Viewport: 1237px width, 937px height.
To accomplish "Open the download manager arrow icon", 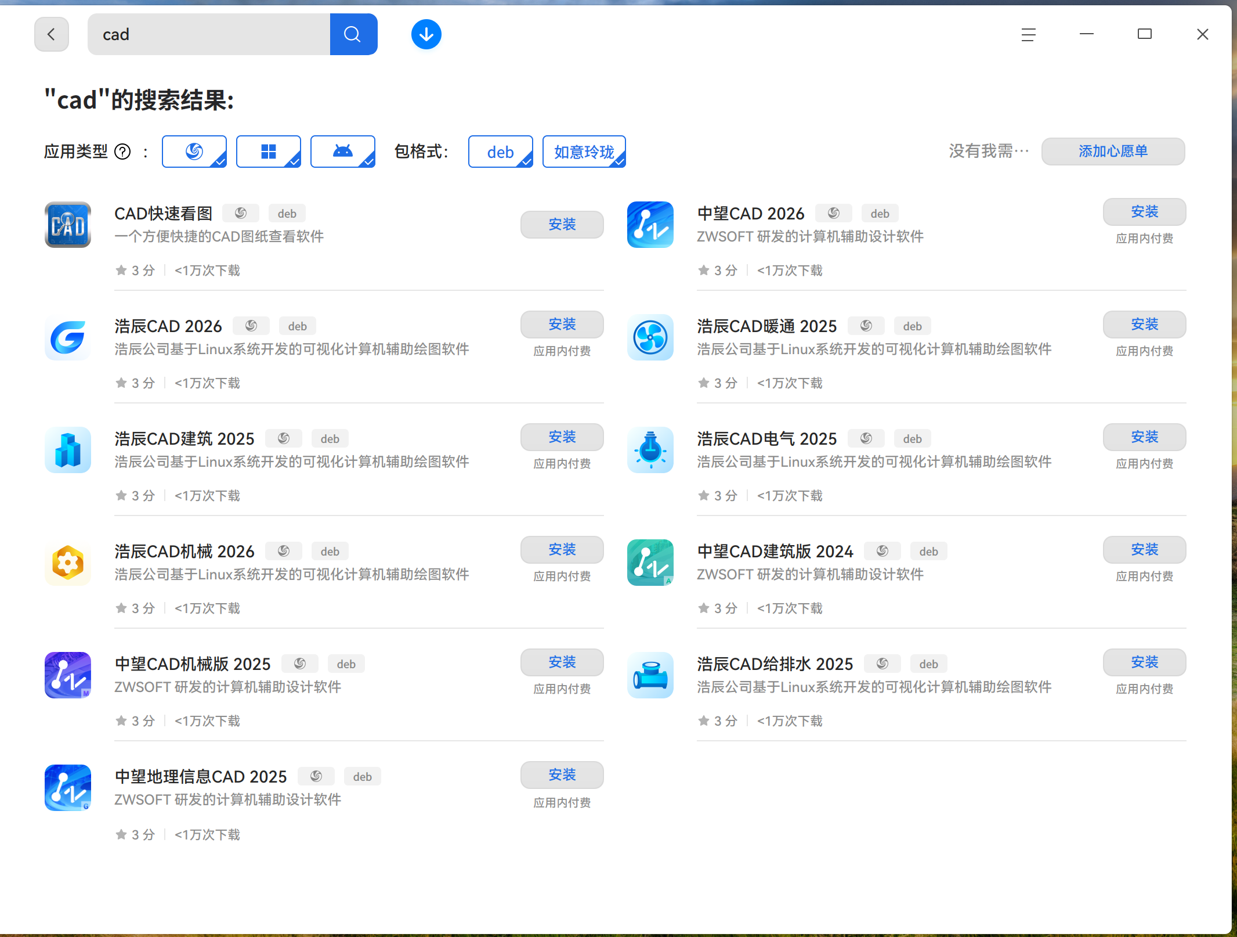I will pyautogui.click(x=426, y=34).
